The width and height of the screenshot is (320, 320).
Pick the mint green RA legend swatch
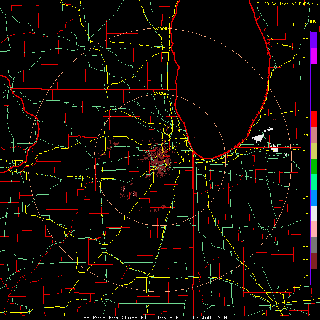(x=314, y=182)
